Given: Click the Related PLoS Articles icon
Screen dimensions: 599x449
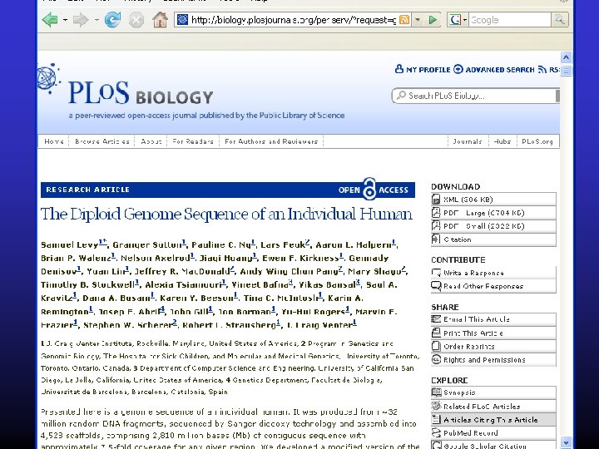Looking at the screenshot, I should (436, 406).
